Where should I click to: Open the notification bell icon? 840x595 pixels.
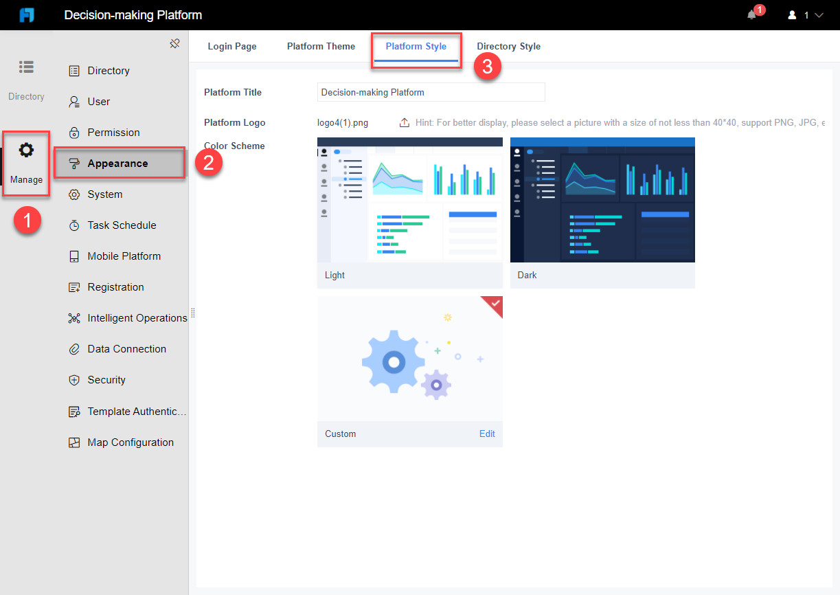(x=751, y=15)
